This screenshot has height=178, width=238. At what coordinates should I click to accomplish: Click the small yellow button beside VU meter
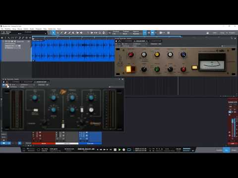[194, 67]
